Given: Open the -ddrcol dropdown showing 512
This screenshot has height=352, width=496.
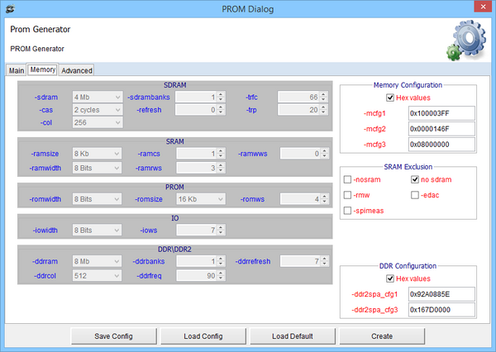Looking at the screenshot, I should coord(97,275).
